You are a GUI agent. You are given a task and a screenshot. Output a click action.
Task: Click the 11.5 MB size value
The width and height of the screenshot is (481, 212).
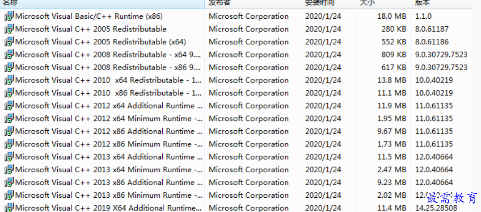pyautogui.click(x=392, y=157)
